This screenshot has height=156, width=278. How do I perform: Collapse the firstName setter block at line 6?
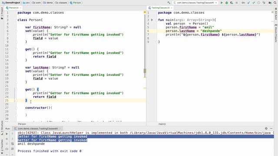point(16,31)
